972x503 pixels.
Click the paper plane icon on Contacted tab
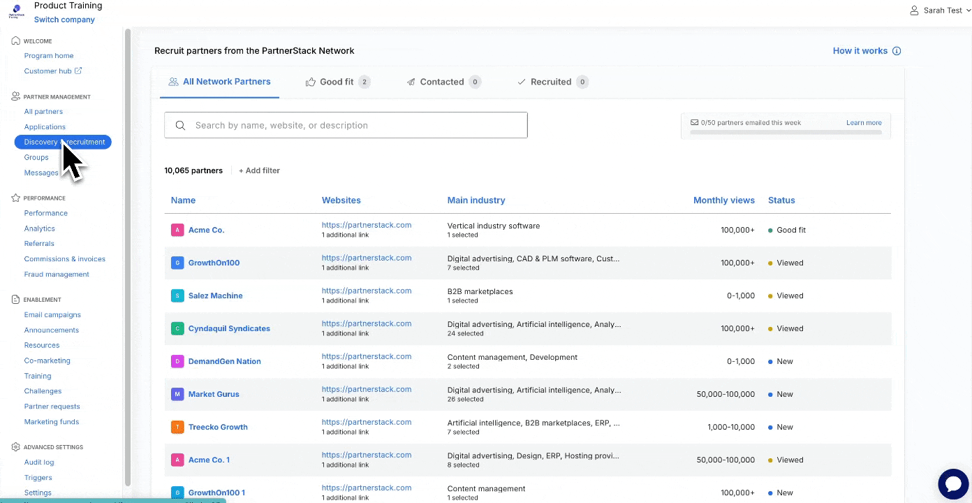[x=411, y=82]
